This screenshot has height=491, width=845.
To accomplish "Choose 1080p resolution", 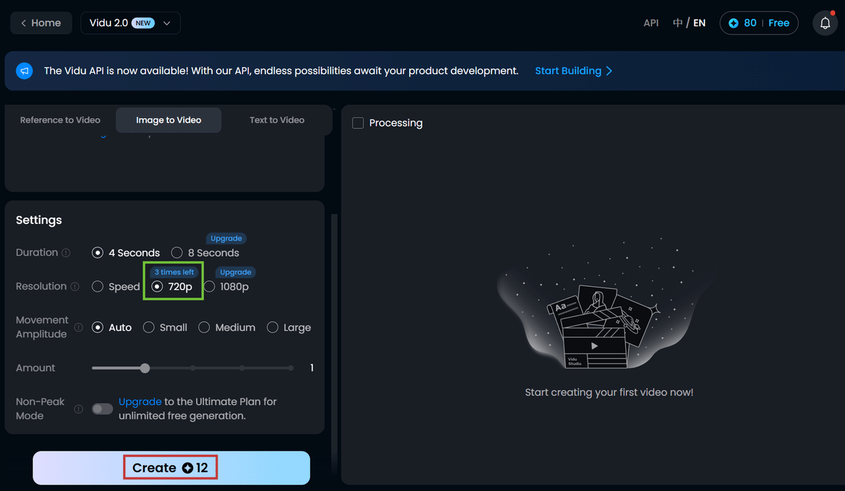I will point(226,287).
